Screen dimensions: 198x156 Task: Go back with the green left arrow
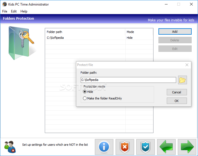166,147
